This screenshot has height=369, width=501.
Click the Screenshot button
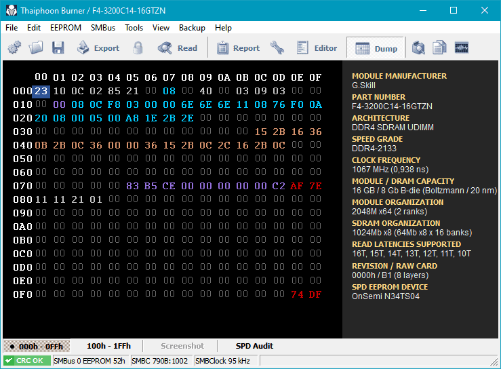tap(182, 346)
